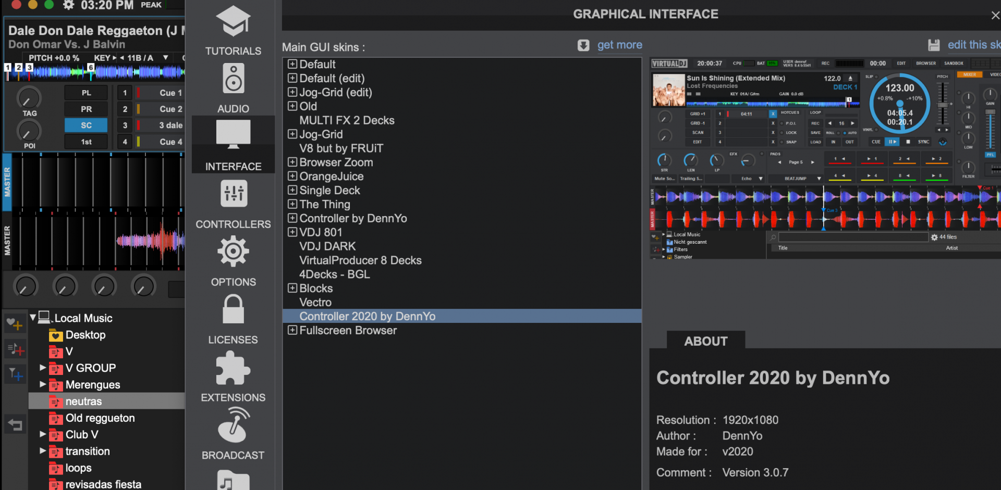Open the Options gear section
Viewport: 1001px width, 490px height.
pos(233,261)
